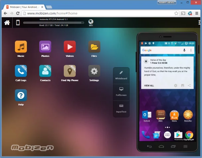This screenshot has width=202, height=158.
Task: Close the Mobizen browser tab
Action: point(42,7)
